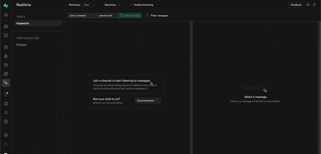Click 'Browse our documentation' text
The image size is (321, 154).
tap(108, 103)
